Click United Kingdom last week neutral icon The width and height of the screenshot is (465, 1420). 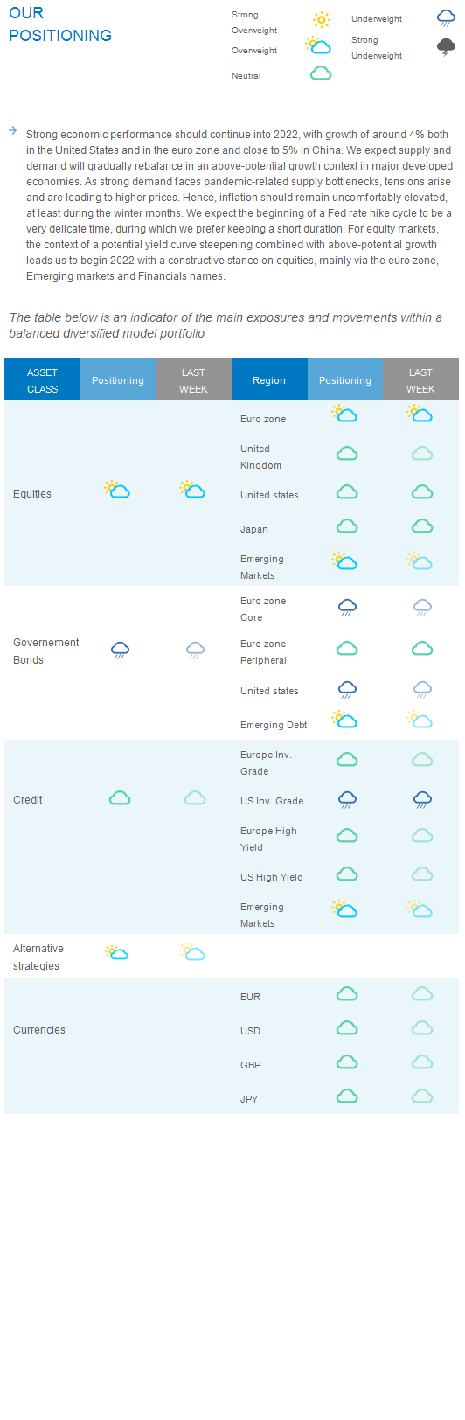pyautogui.click(x=422, y=453)
